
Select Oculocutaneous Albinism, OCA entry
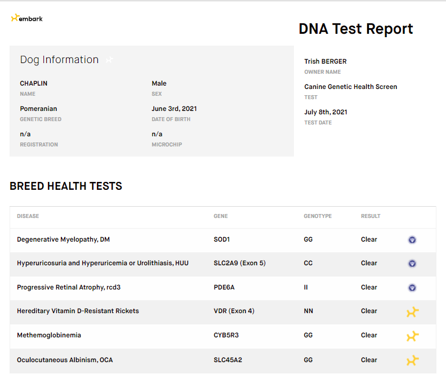tap(65, 360)
